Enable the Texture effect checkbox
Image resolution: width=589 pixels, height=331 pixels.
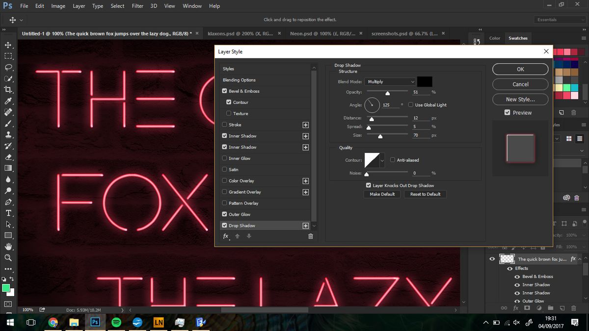tap(229, 113)
